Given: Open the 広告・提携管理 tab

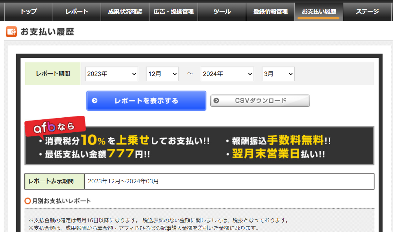Looking at the screenshot, I should [173, 11].
